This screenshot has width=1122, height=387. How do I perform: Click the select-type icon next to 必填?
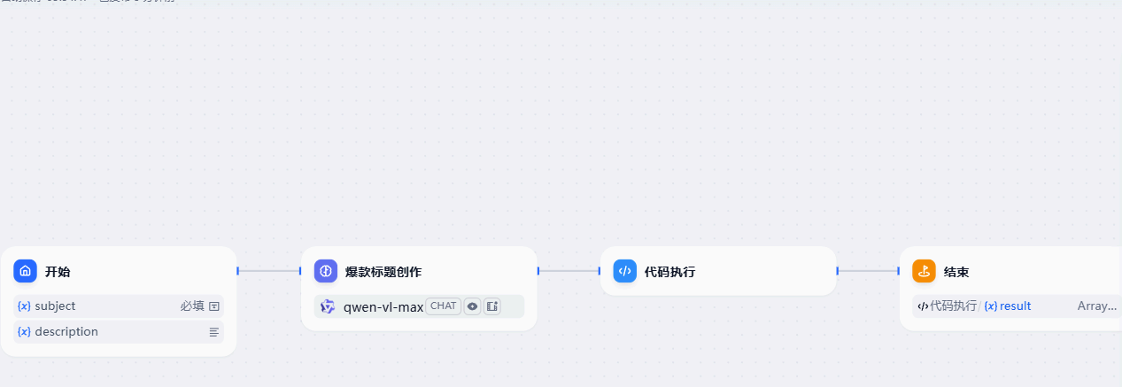tap(213, 306)
